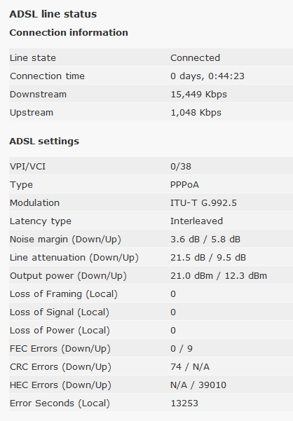Click the Error Seconds 13253 value

[x=184, y=403]
